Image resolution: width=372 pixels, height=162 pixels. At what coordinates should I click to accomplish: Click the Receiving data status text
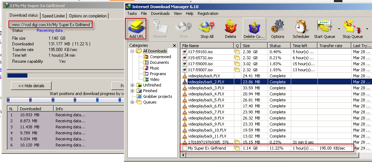(x=51, y=30)
